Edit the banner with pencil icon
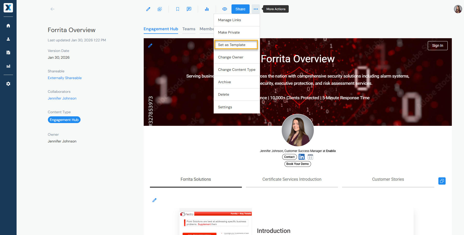464x235 pixels. pos(150,46)
